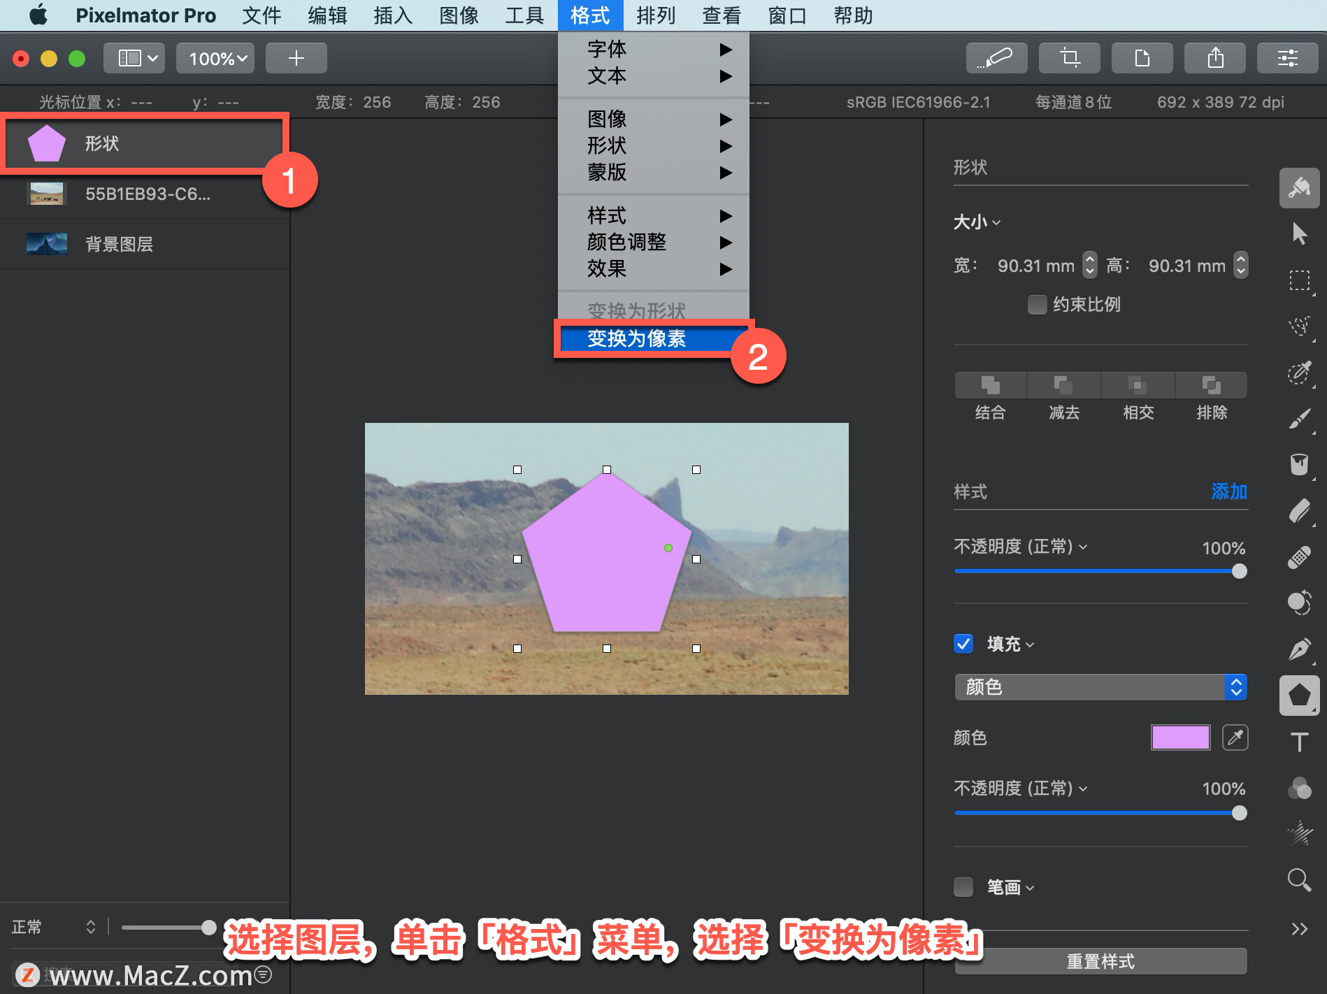1327x994 pixels.
Task: Click the width stepper arrows
Action: [1089, 265]
